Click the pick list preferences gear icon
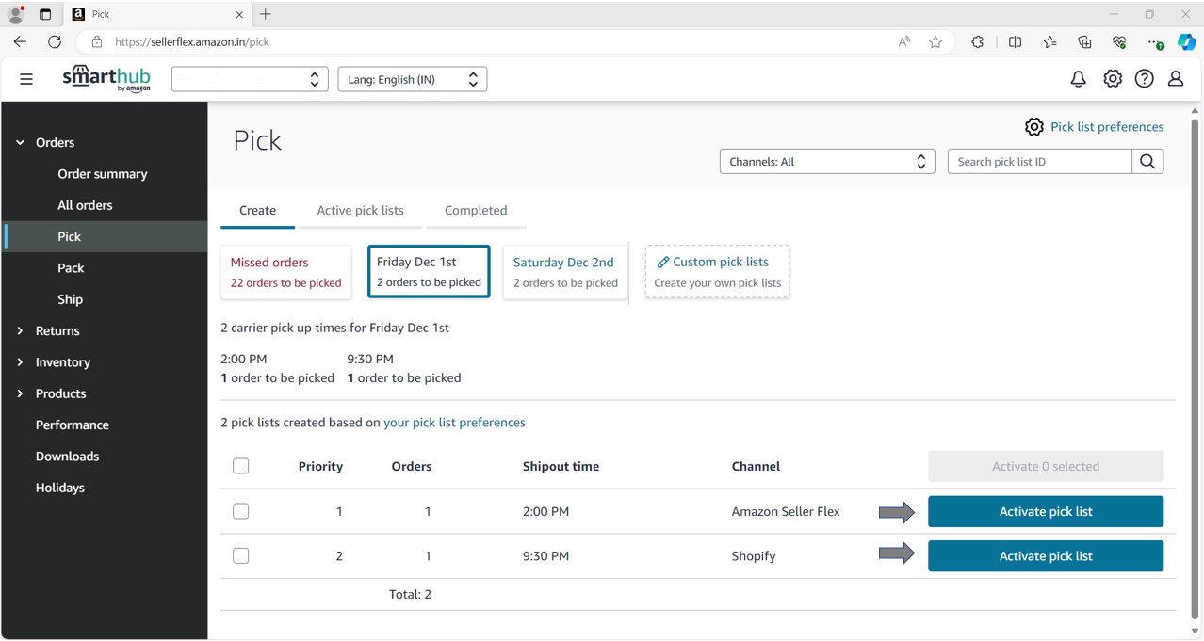This screenshot has height=641, width=1204. (x=1034, y=127)
